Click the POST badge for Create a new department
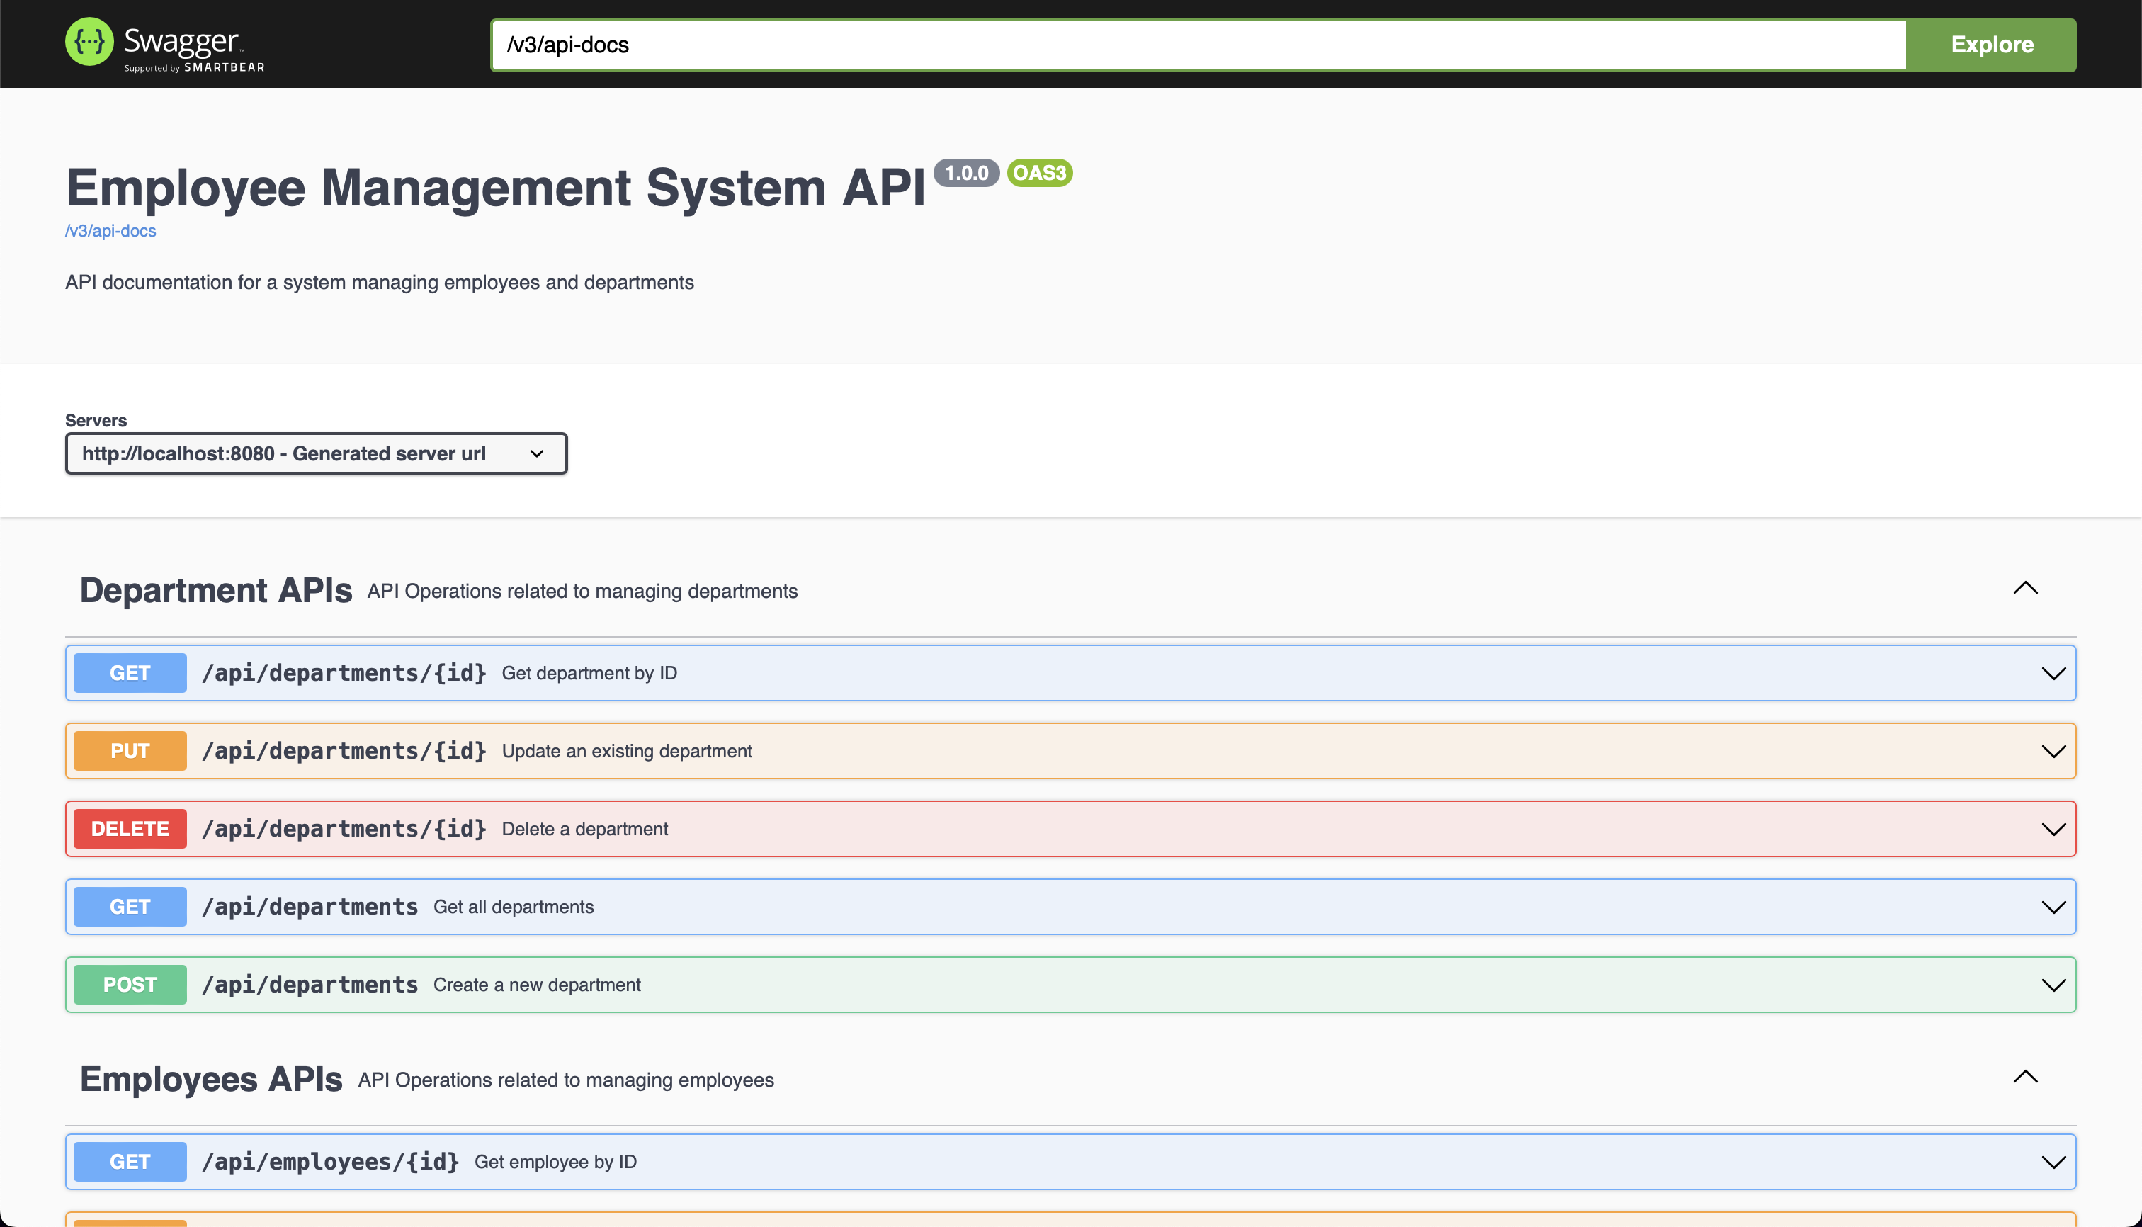Screen dimensions: 2142x1227 tap(130, 985)
